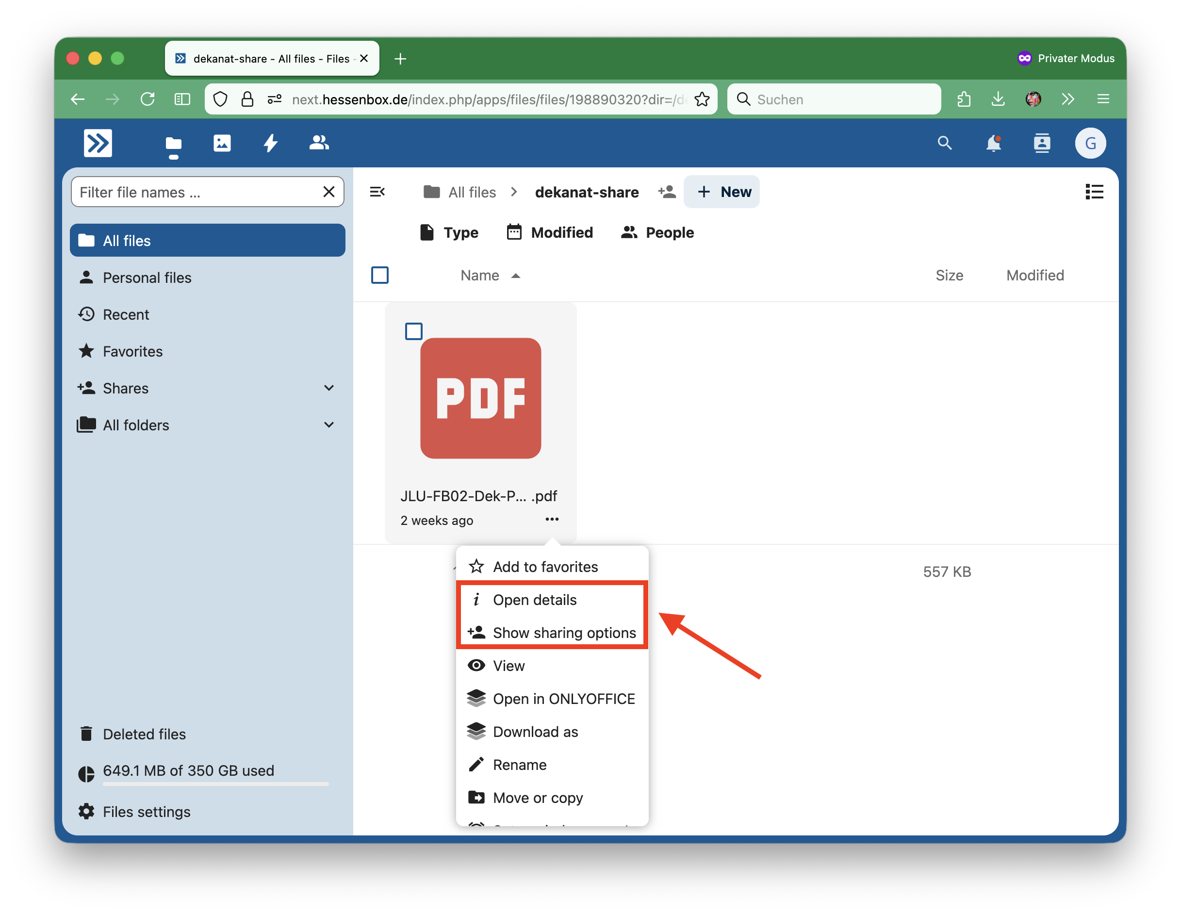
Task: Open the Modified filter dropdown
Action: (549, 232)
